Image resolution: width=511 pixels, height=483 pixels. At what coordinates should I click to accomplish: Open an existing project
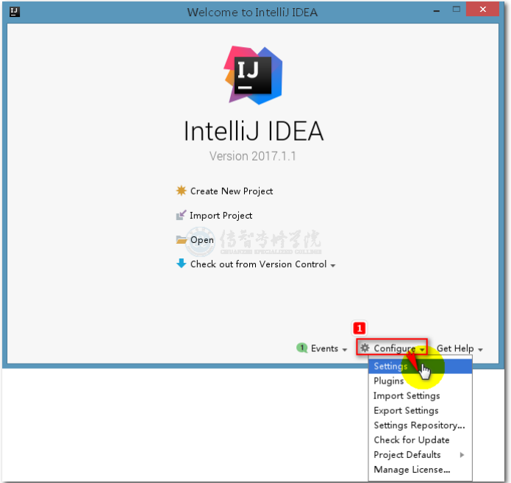tap(202, 240)
